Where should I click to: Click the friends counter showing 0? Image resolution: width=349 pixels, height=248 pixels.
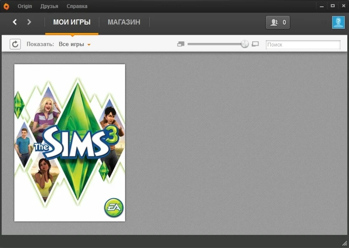[278, 22]
